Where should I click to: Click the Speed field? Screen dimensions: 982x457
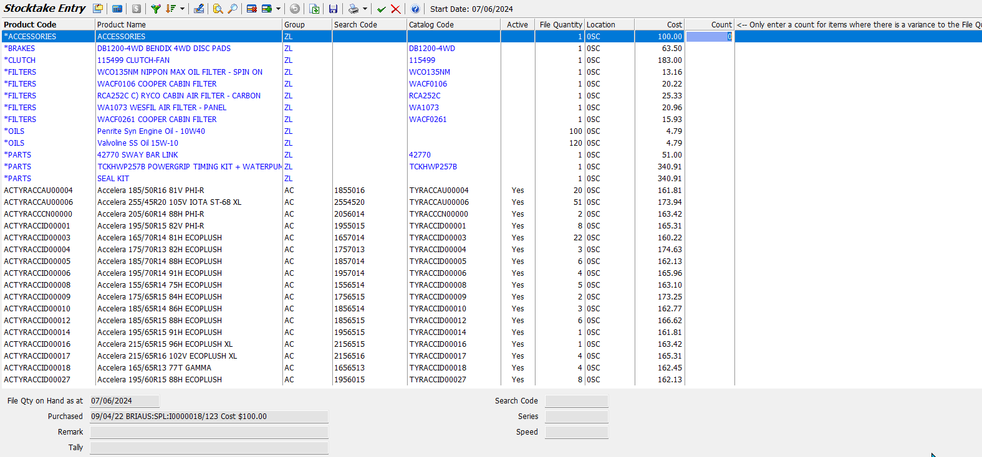click(576, 432)
